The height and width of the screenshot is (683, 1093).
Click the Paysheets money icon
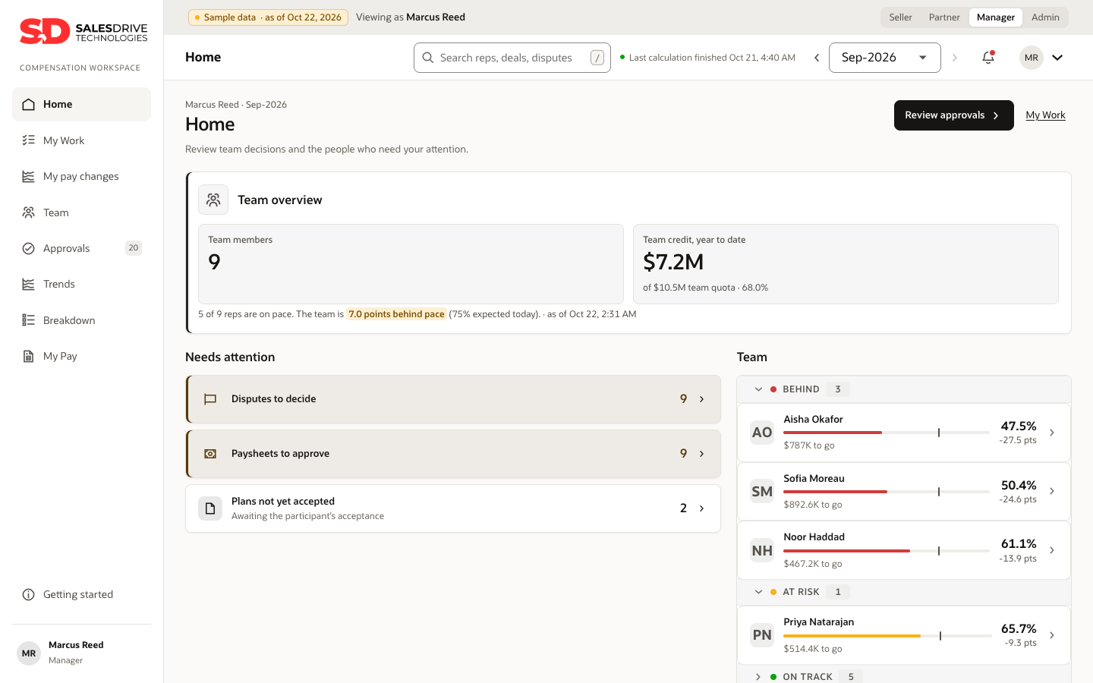point(210,454)
